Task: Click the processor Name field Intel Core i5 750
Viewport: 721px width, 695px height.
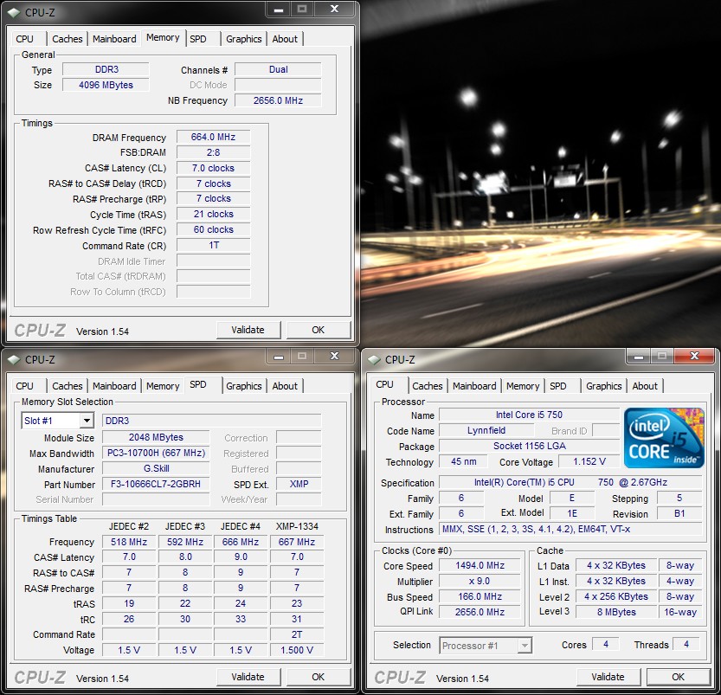Action: (529, 415)
